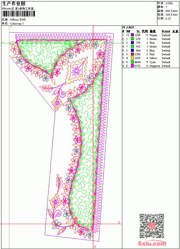Click the barcode under the studio name
This screenshot has height=249, width=180.
click(18, 14)
